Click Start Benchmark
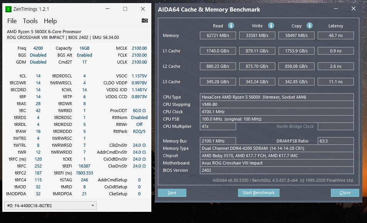Image resolution: width=367 pixels, height=223 pixels. coord(258,193)
